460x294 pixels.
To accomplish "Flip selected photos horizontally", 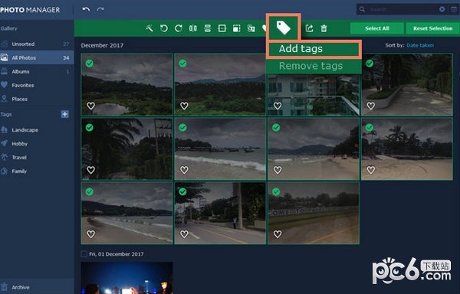I will pyautogui.click(x=192, y=28).
